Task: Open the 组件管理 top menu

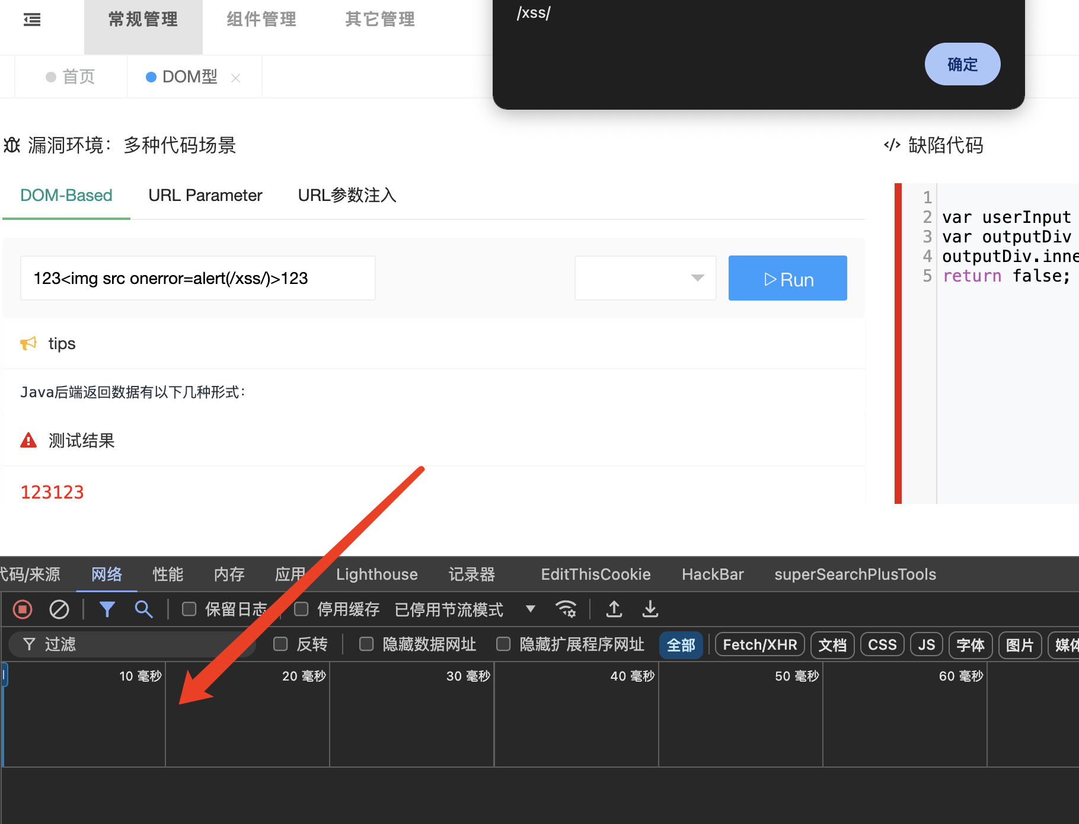Action: tap(261, 20)
